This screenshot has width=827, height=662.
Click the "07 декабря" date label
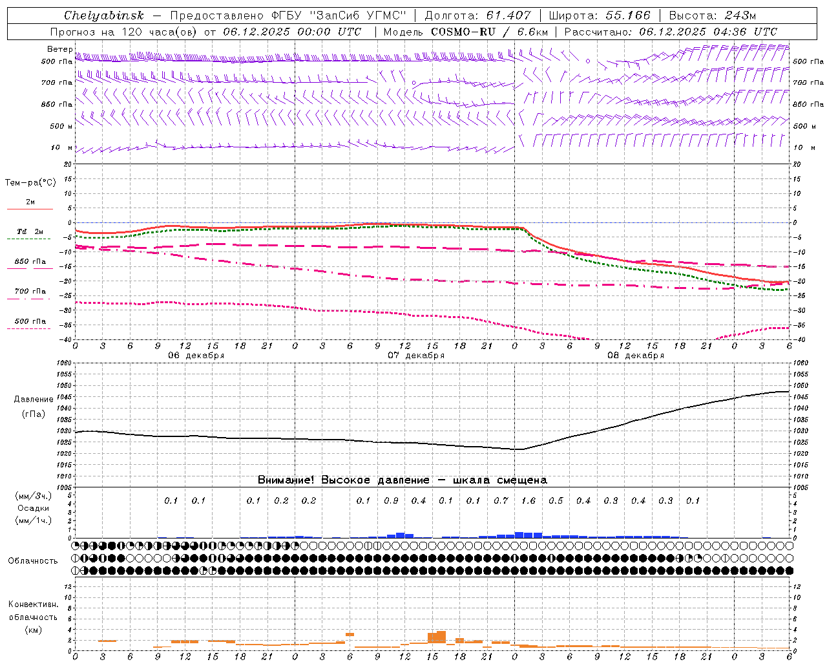click(x=416, y=356)
